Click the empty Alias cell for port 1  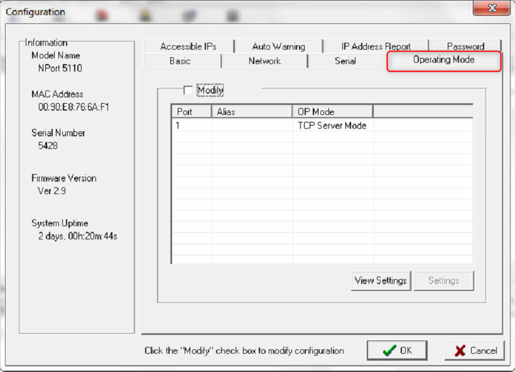tap(252, 125)
